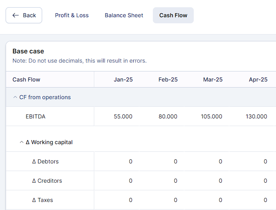Click the note about not using decimals
Image resolution: width=276 pixels, height=210 pixels.
click(x=79, y=61)
